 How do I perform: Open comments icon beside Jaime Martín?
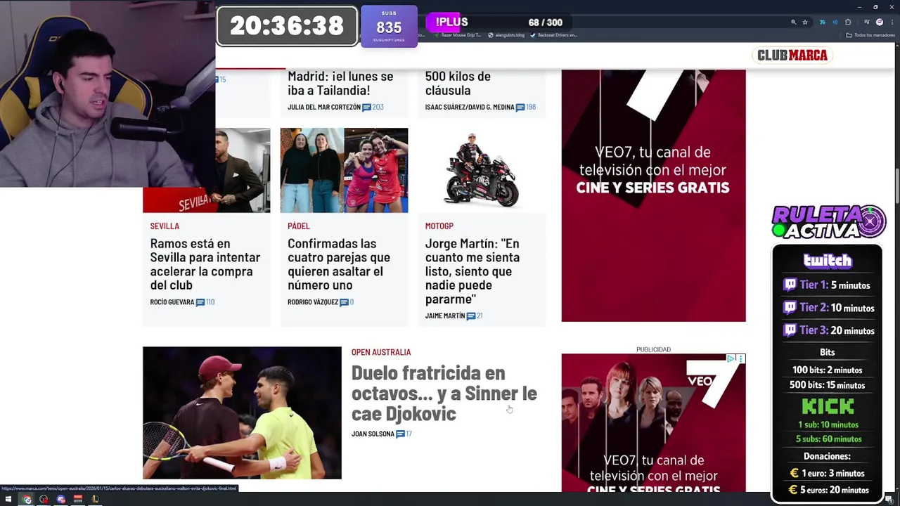pos(470,316)
